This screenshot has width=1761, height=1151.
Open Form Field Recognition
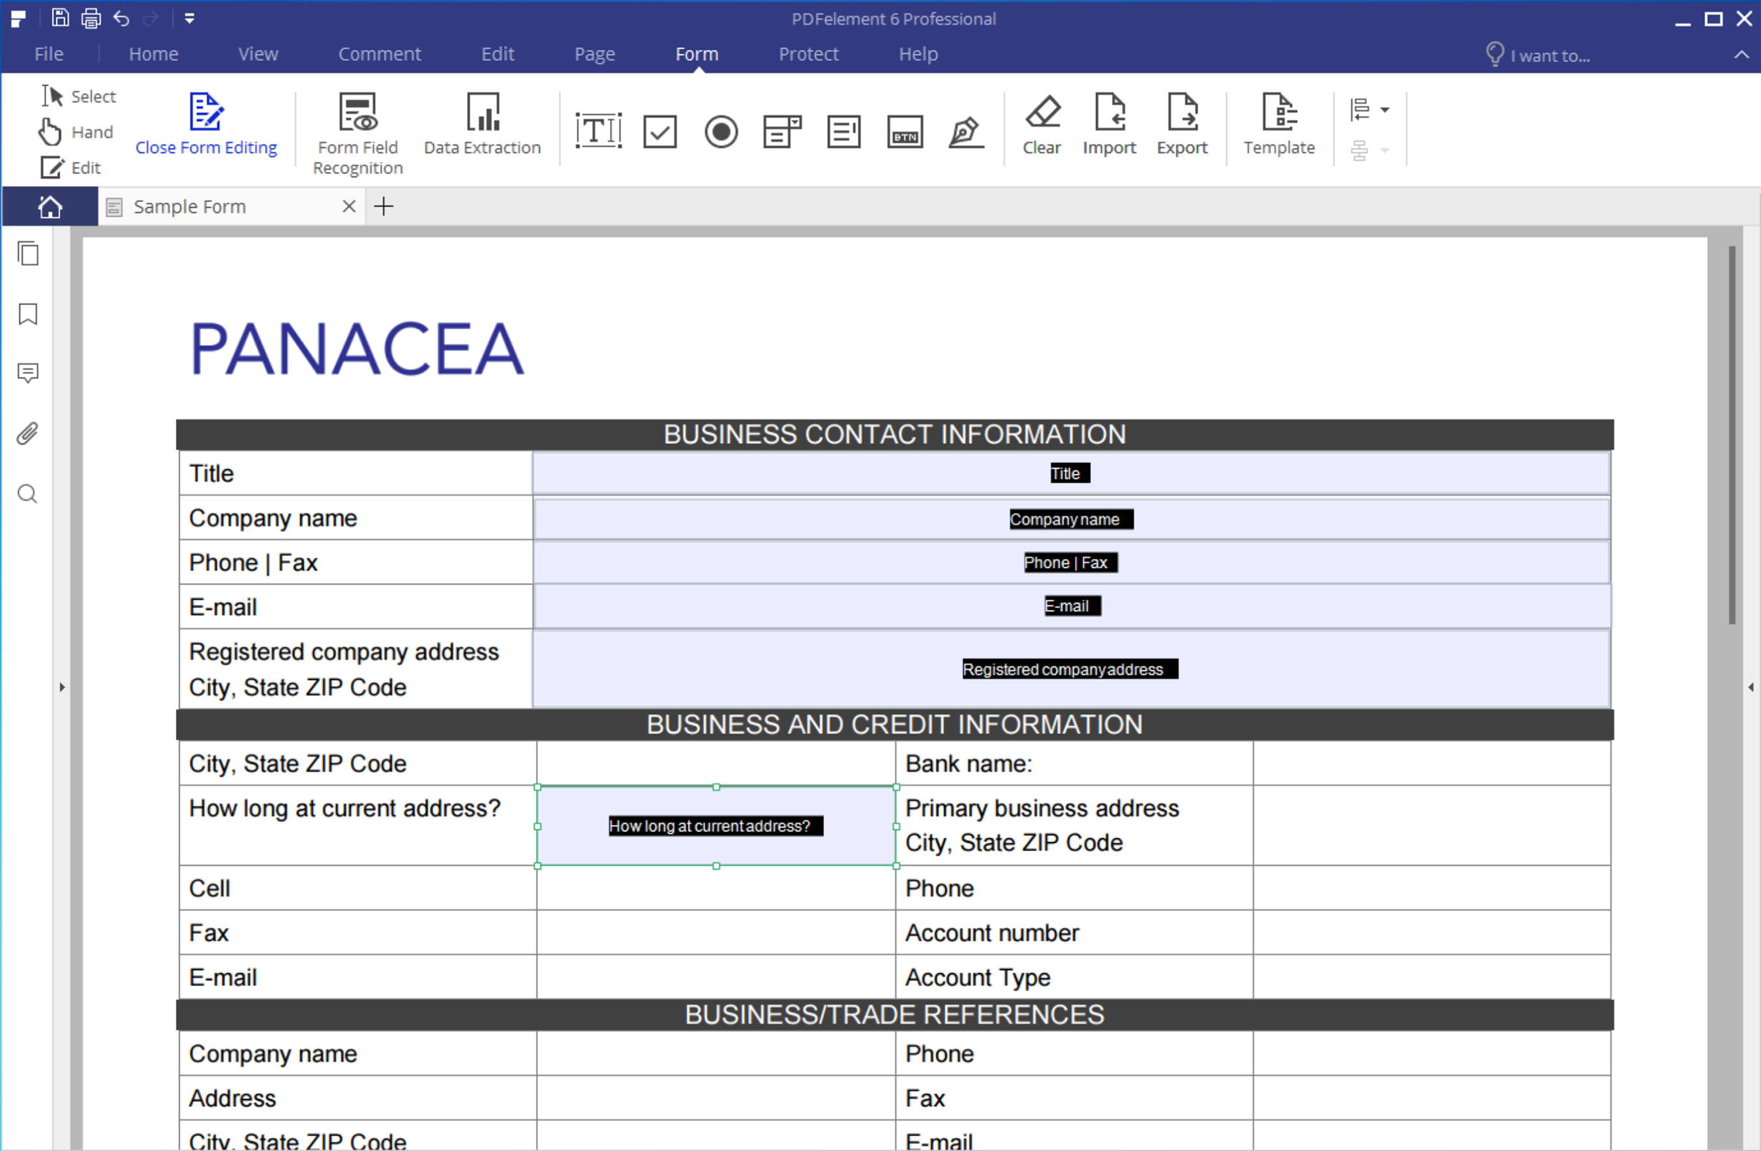tap(358, 134)
